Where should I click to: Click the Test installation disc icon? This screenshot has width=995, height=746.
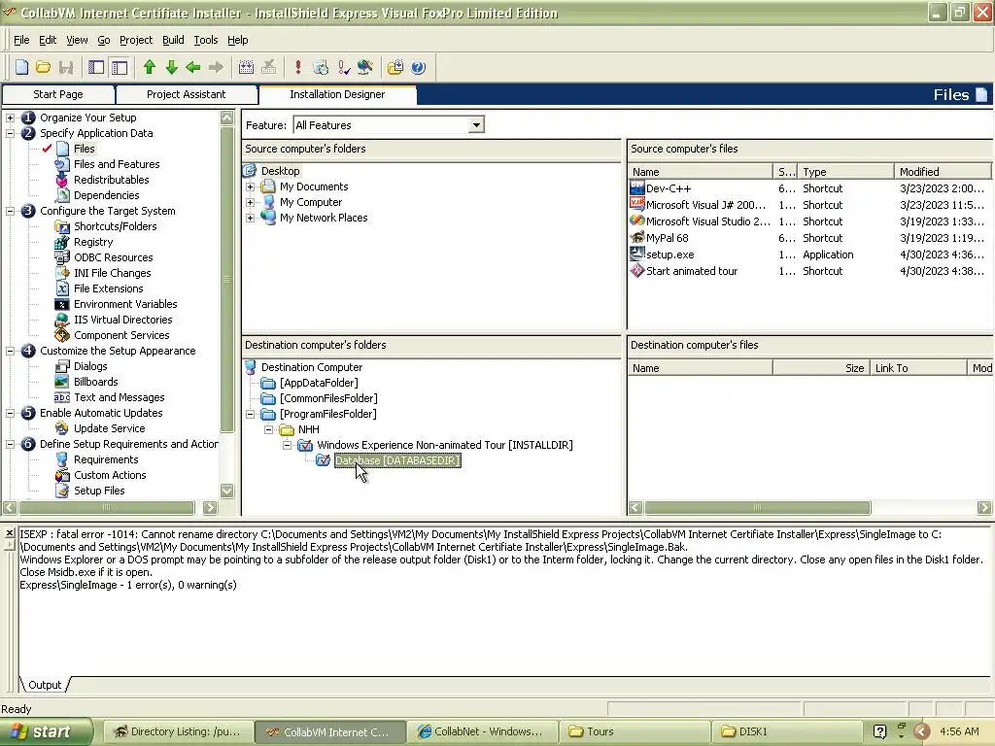321,67
